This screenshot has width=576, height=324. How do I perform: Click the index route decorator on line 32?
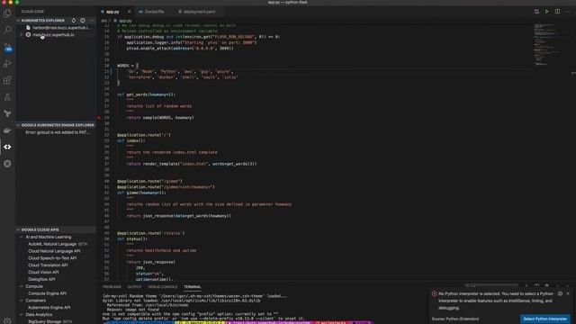[144, 135]
